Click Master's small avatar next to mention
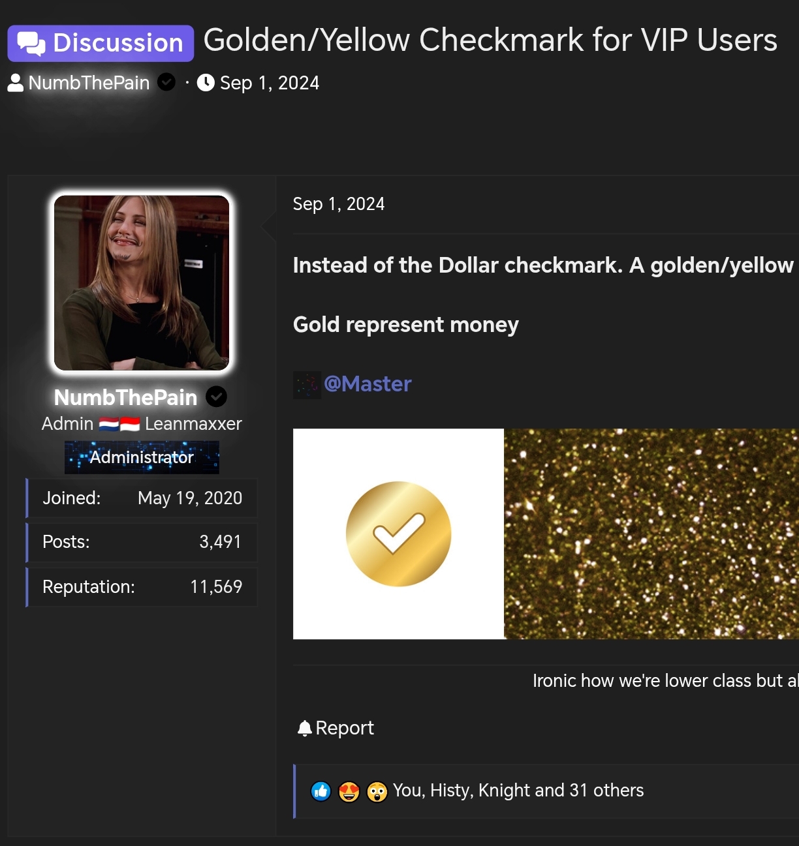The width and height of the screenshot is (799, 846). point(307,385)
